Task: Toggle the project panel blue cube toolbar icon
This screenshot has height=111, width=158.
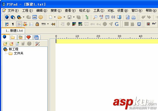Action: pos(7,17)
